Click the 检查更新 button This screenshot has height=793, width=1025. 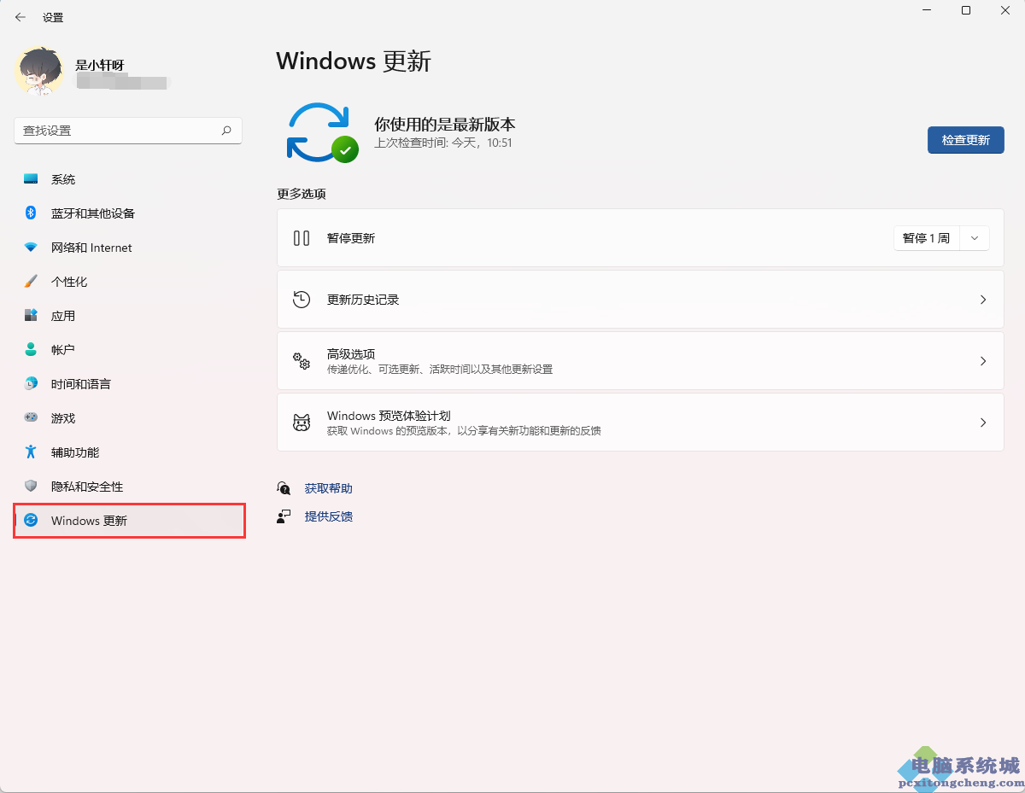point(965,140)
